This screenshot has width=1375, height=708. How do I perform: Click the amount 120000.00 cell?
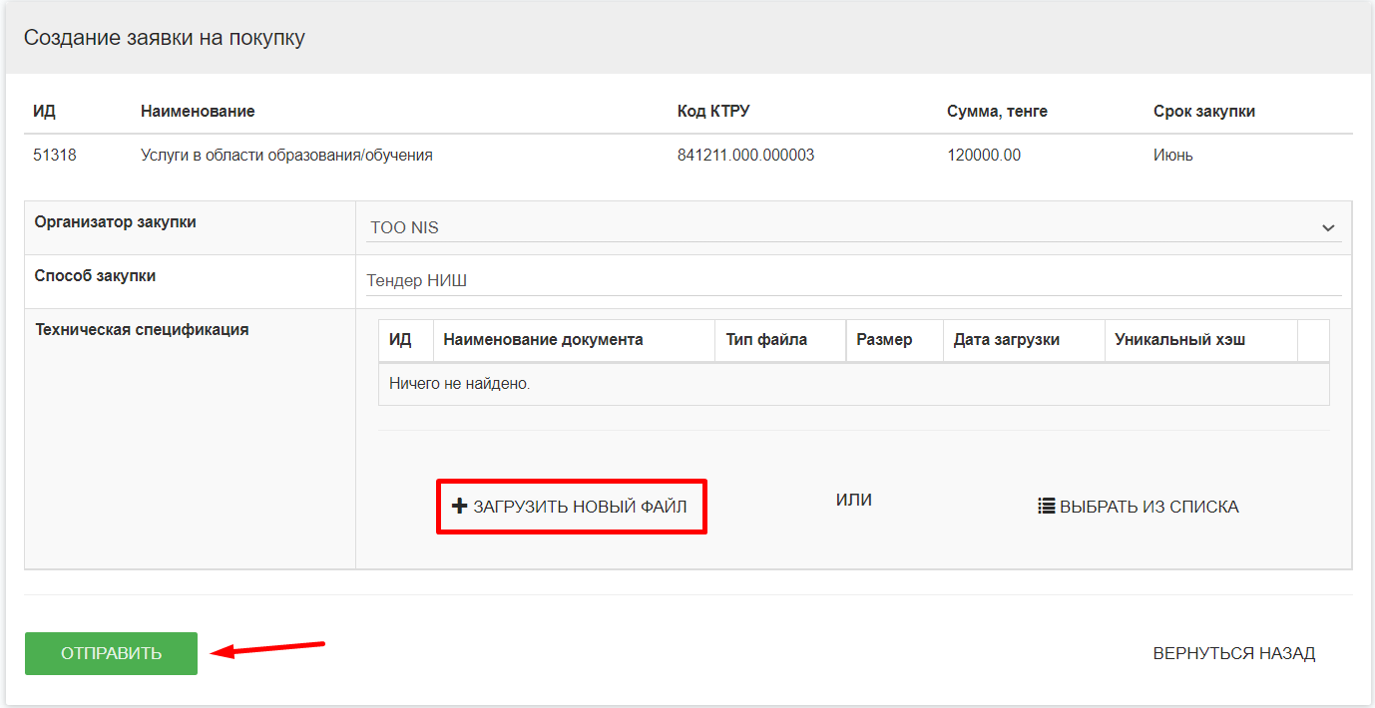[983, 156]
